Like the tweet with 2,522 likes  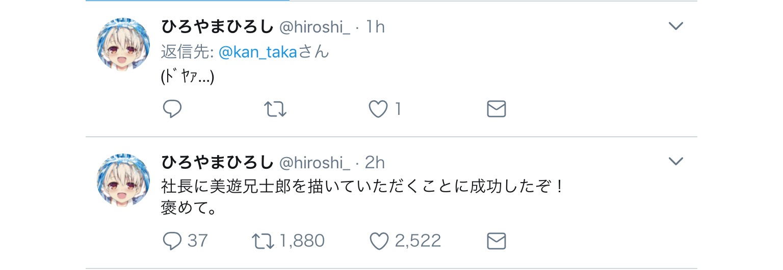[x=379, y=241]
